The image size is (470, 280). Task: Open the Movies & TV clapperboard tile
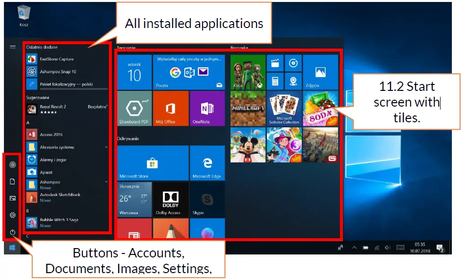pos(275,63)
